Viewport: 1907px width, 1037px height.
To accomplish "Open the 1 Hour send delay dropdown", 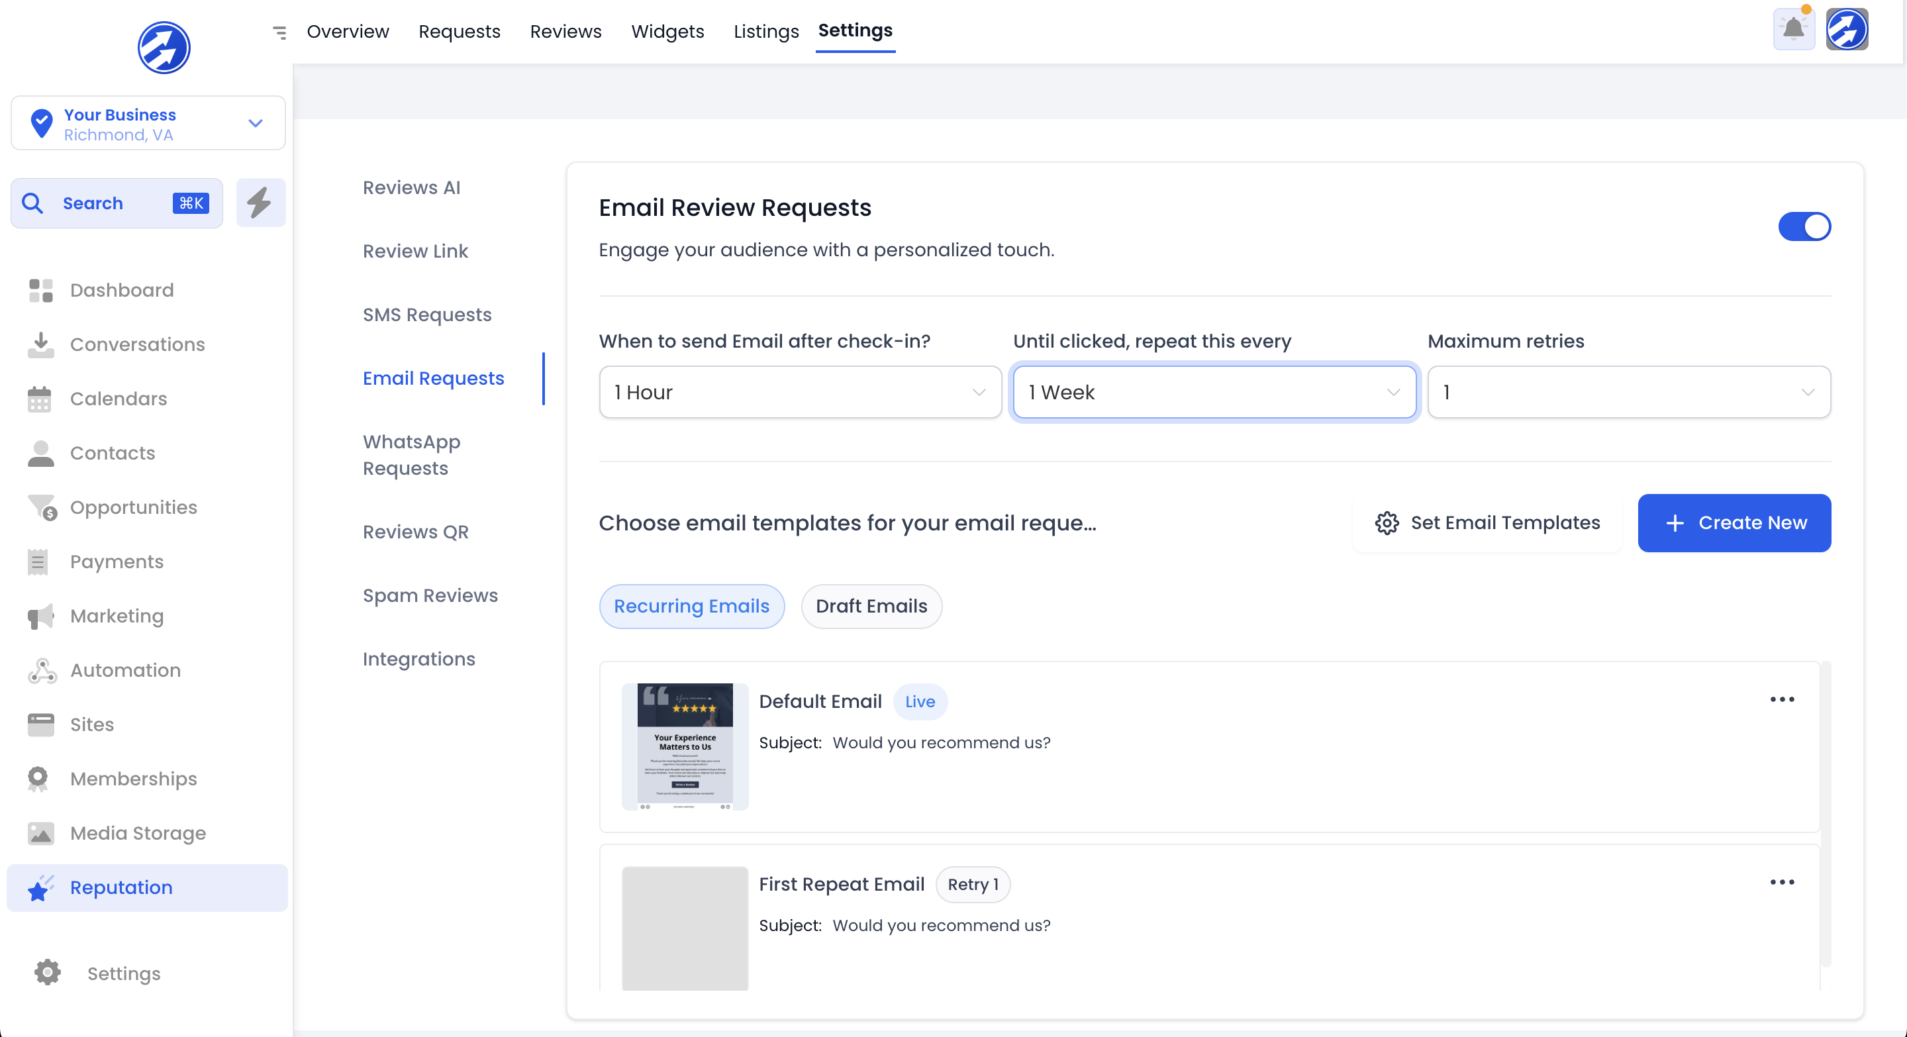I will coord(799,392).
